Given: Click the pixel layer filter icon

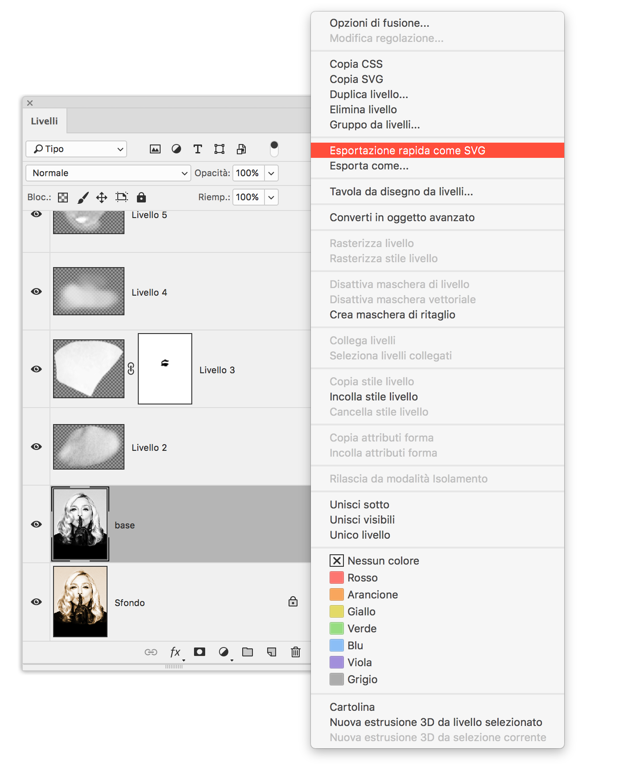Looking at the screenshot, I should [155, 149].
